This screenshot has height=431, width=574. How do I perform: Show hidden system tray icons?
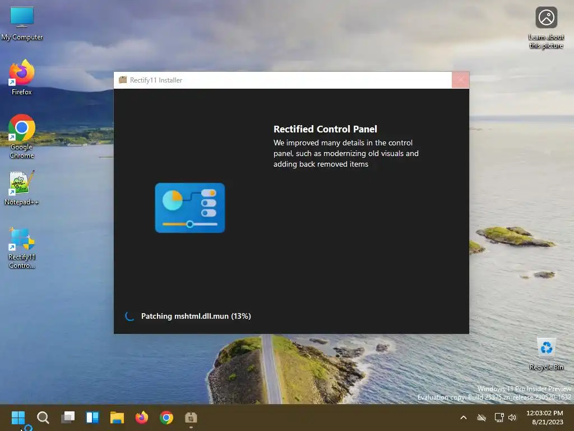tap(463, 418)
